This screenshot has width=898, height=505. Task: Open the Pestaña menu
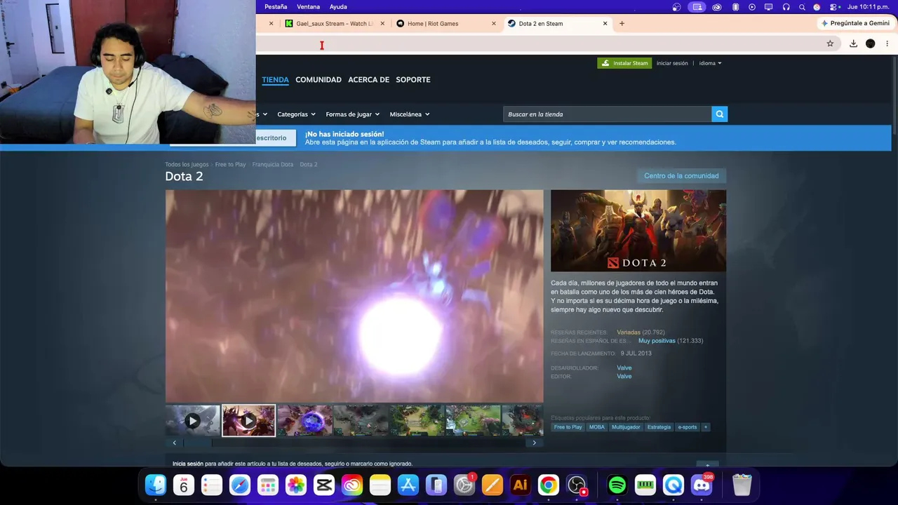276,7
